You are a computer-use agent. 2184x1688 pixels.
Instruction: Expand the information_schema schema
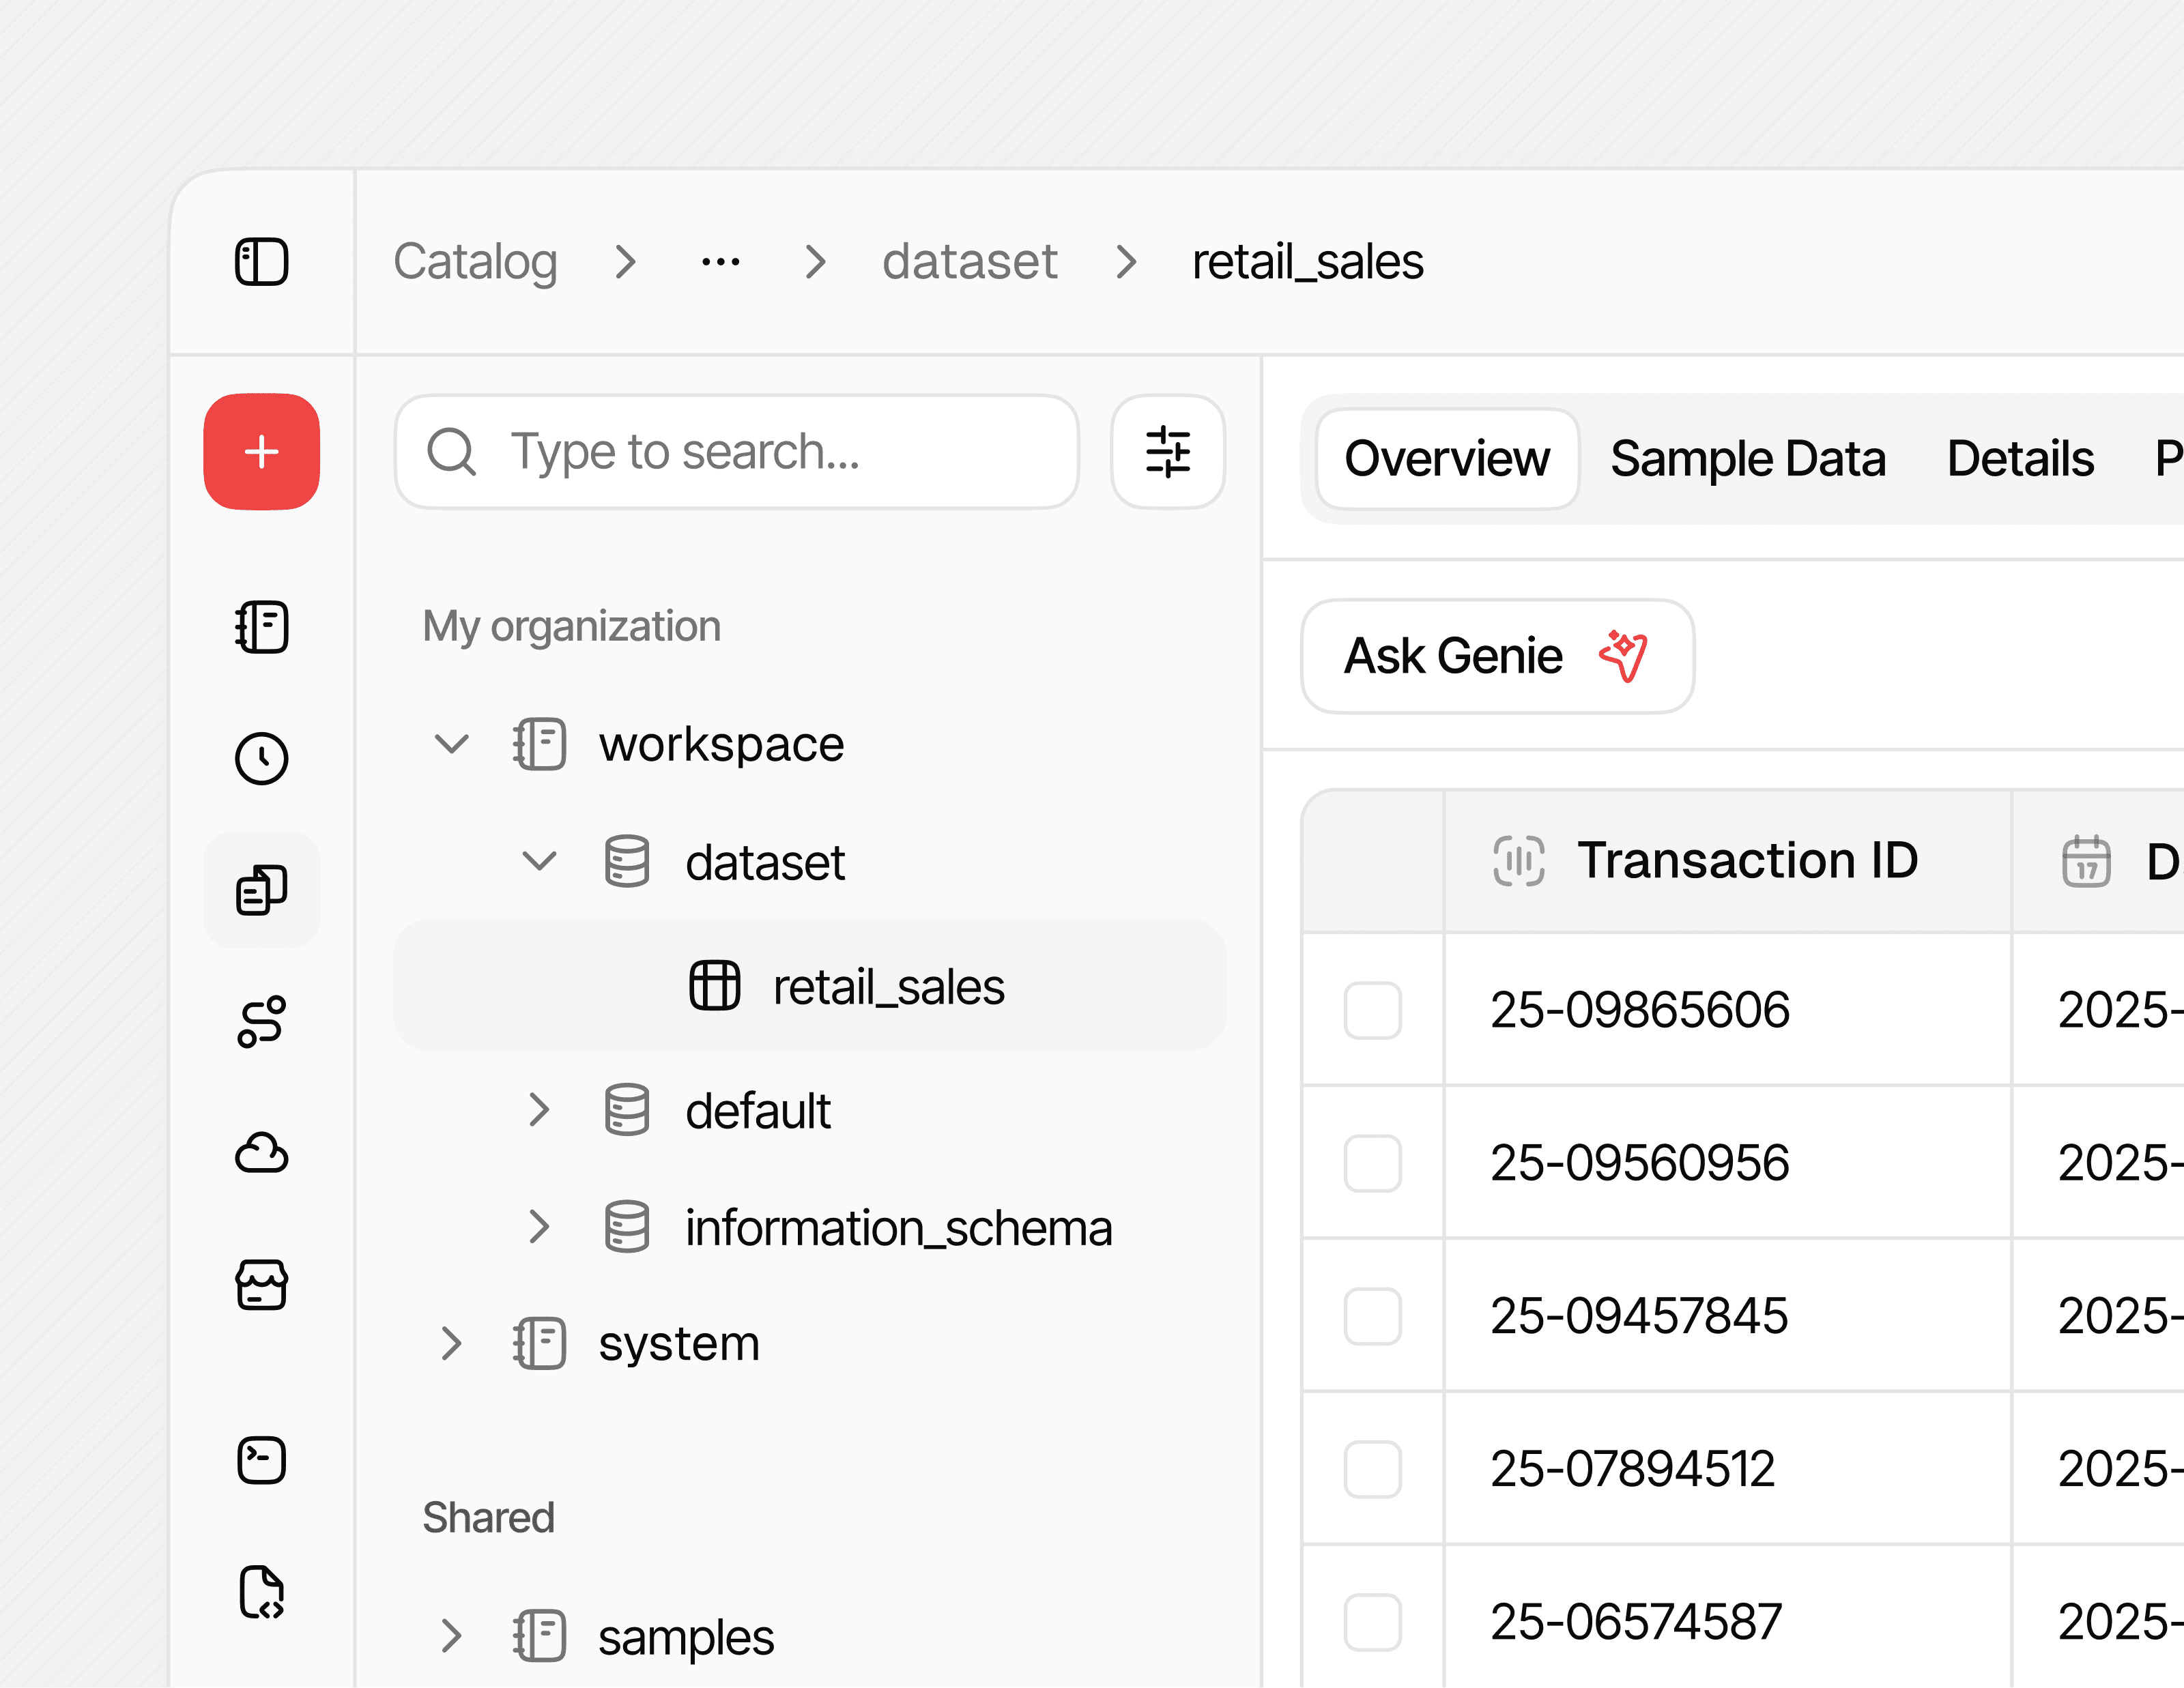pyautogui.click(x=539, y=1226)
